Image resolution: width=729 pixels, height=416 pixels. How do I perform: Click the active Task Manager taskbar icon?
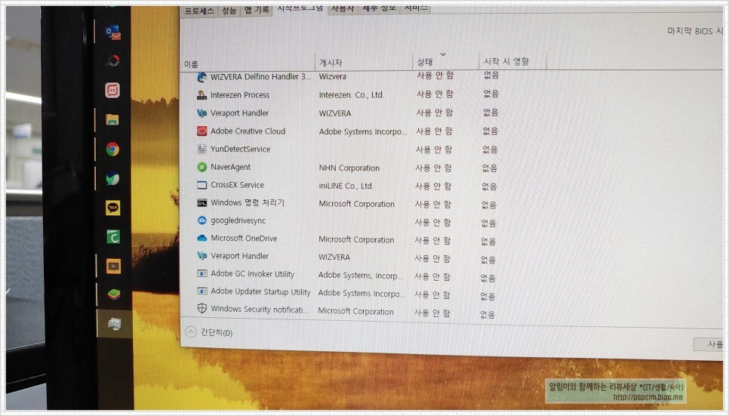click(115, 323)
